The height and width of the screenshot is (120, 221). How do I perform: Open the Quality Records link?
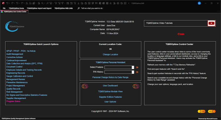[13, 89]
